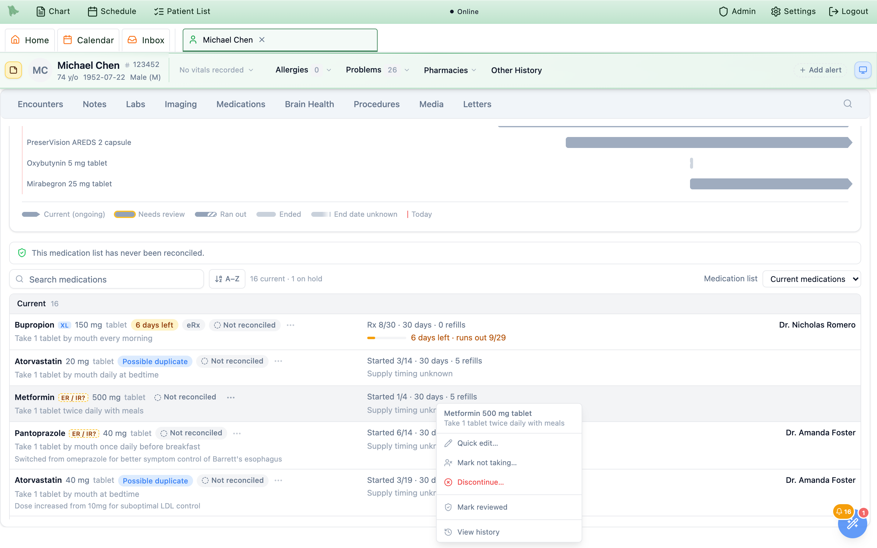Open Other History link
Image resolution: width=877 pixels, height=548 pixels.
pyautogui.click(x=516, y=70)
